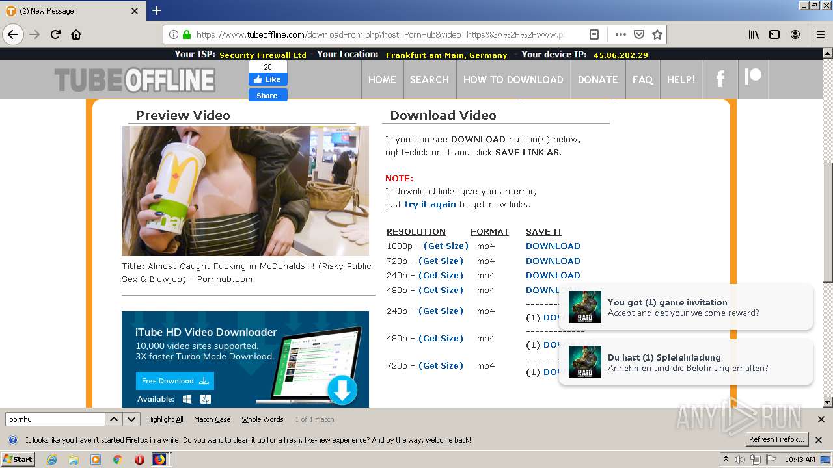Click the page vertical scrollbar thumb
833x468 pixels.
[x=828, y=222]
